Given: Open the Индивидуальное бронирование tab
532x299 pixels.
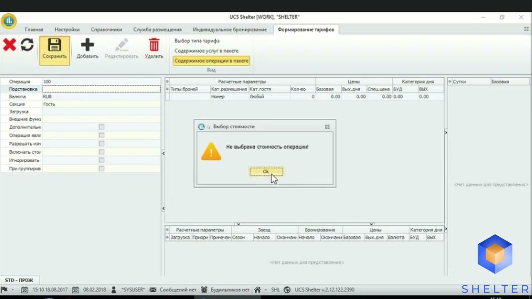Looking at the screenshot, I should (230, 29).
